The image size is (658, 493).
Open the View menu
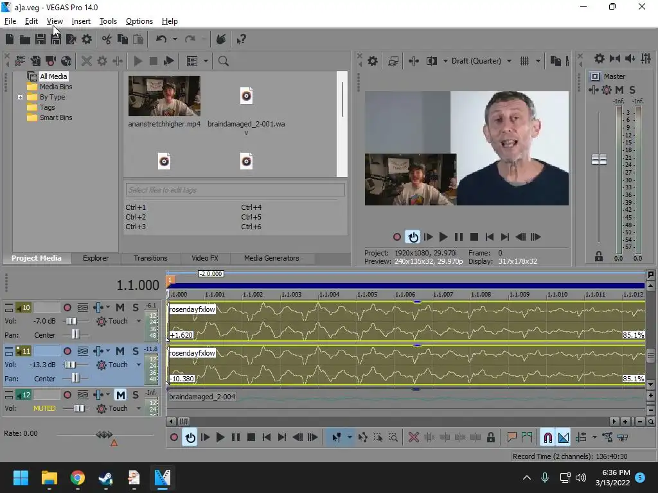point(55,21)
